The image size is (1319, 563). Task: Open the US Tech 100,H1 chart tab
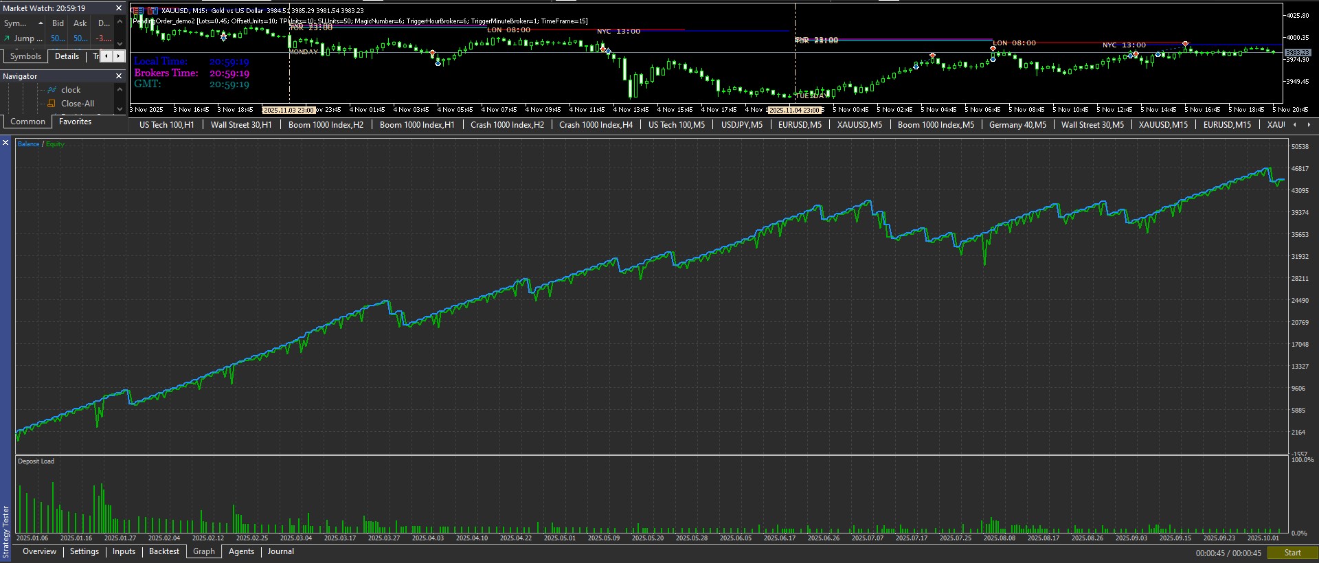click(x=167, y=125)
